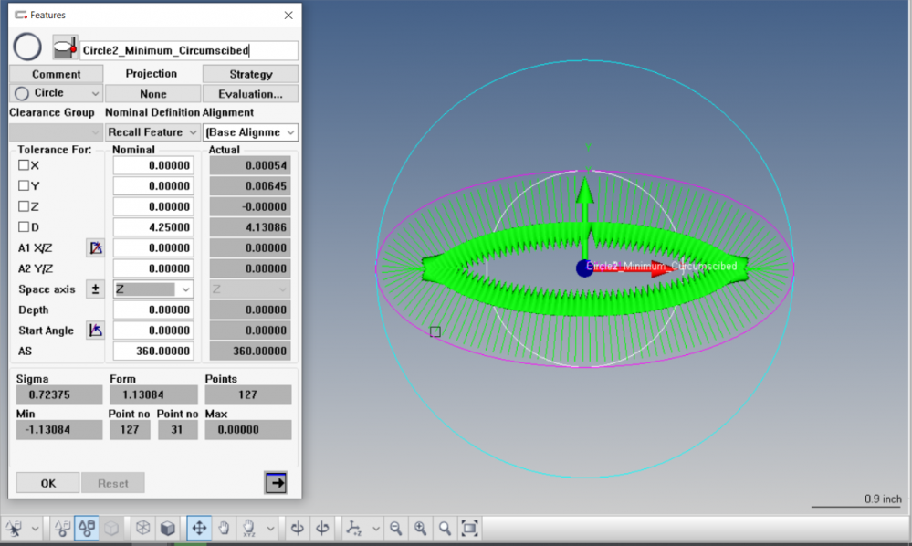This screenshot has height=546, width=912.
Task: Click the Comment button
Action: point(56,74)
